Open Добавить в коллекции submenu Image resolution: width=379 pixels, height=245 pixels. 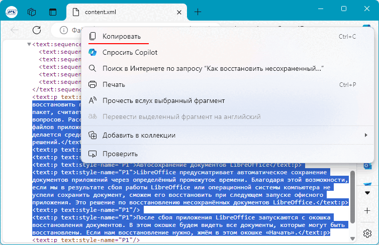pos(227,135)
